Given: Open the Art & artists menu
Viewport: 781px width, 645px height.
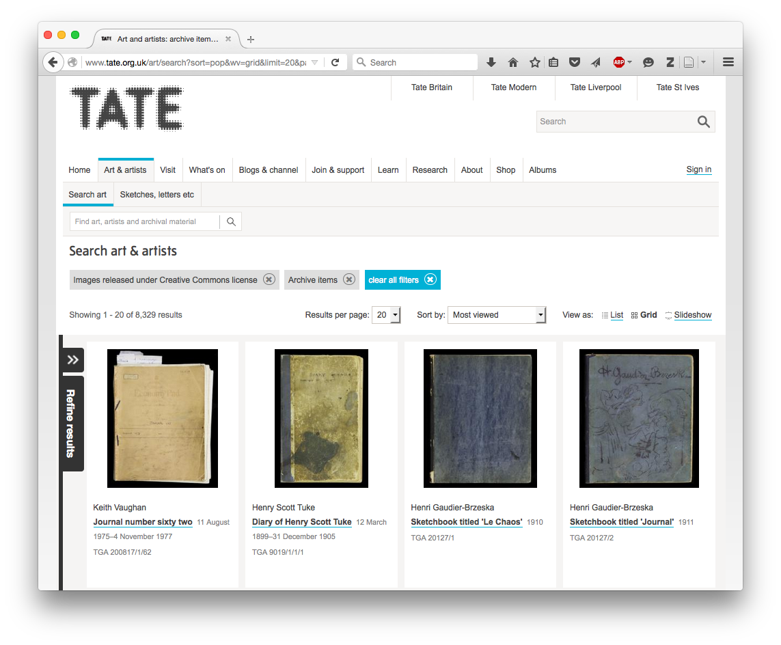Looking at the screenshot, I should (x=126, y=170).
